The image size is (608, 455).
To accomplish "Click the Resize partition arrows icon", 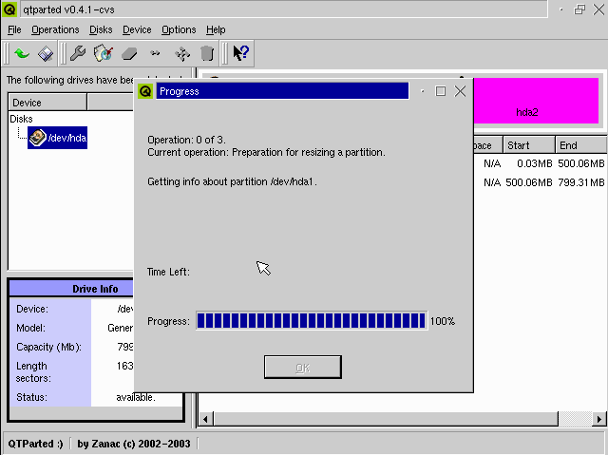I will (x=155, y=53).
